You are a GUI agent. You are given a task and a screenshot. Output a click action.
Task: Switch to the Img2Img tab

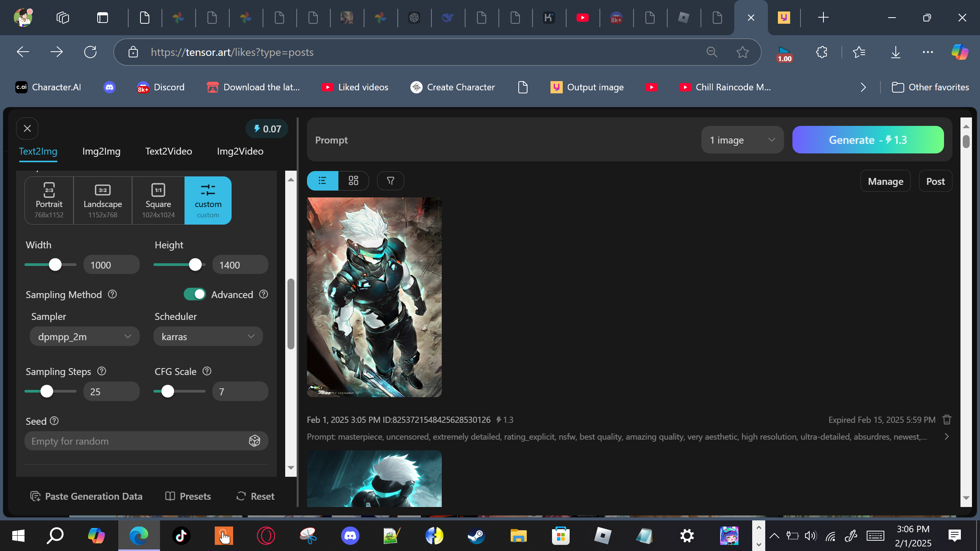(x=101, y=151)
